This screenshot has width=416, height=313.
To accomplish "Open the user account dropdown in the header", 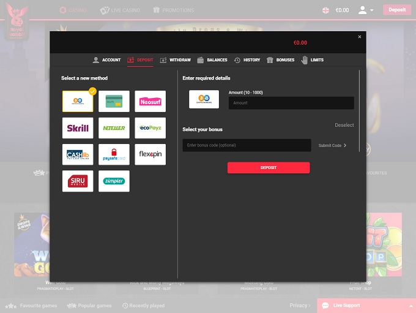I will tap(366, 10).
